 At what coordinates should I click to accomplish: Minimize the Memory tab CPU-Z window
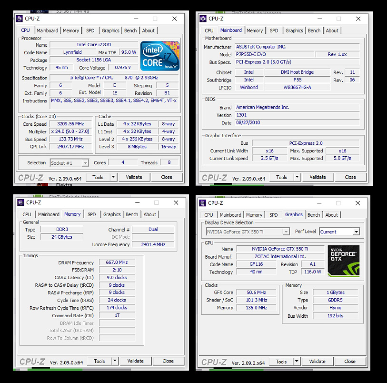coord(138,202)
